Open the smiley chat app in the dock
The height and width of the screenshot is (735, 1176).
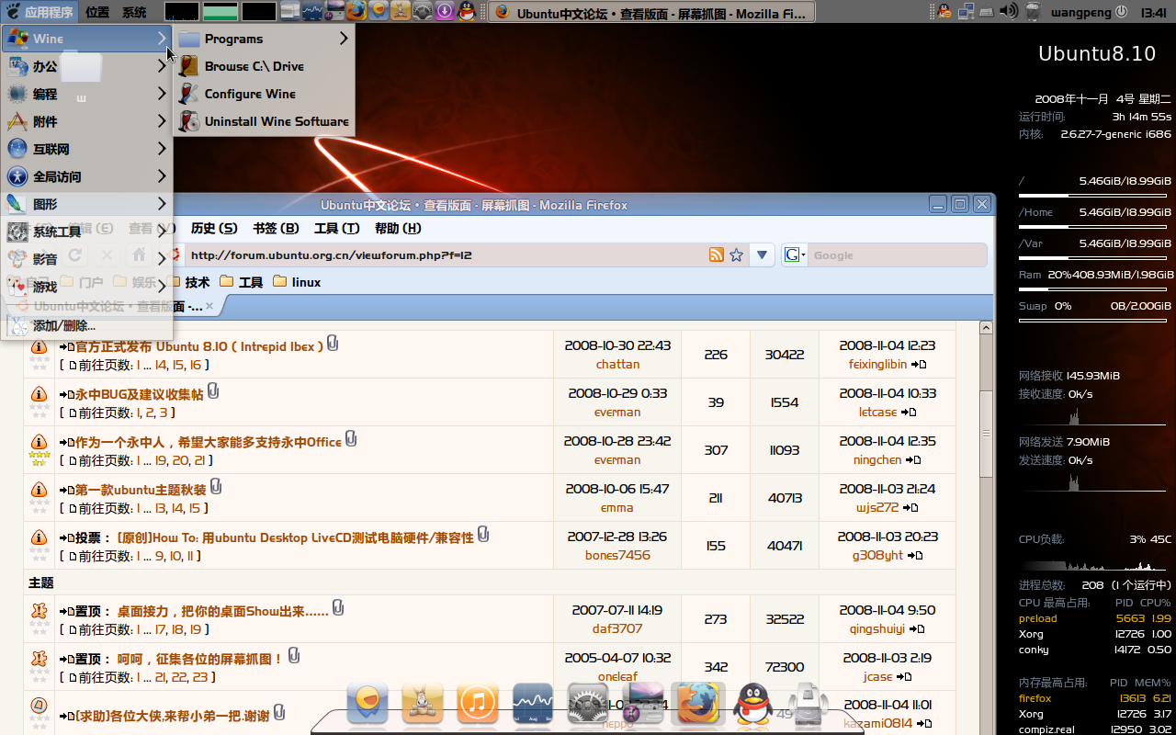pyautogui.click(x=367, y=704)
